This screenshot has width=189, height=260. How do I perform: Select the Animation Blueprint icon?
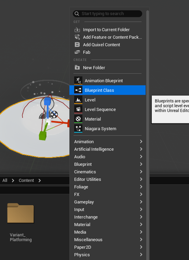click(78, 80)
